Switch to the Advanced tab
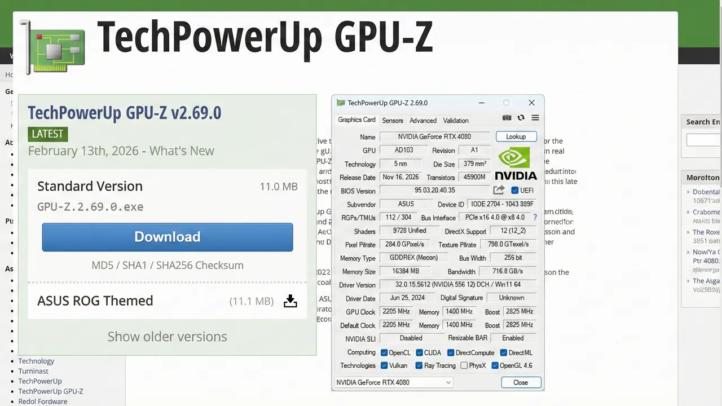The width and height of the screenshot is (722, 406). [x=423, y=120]
